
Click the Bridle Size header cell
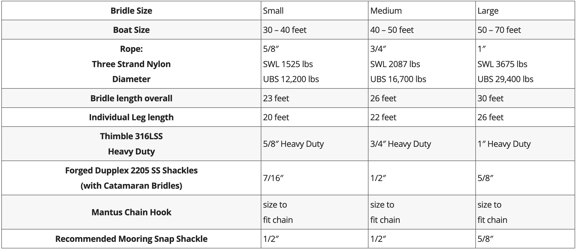pyautogui.click(x=131, y=11)
